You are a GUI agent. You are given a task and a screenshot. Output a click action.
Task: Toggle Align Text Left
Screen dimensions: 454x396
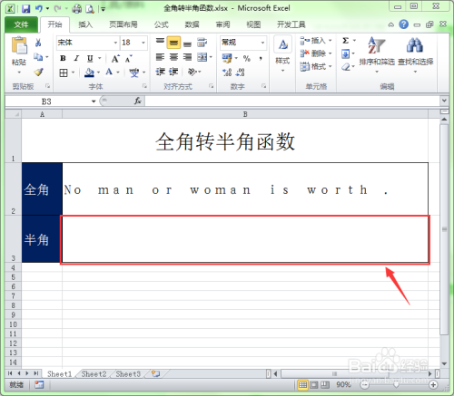(160, 57)
